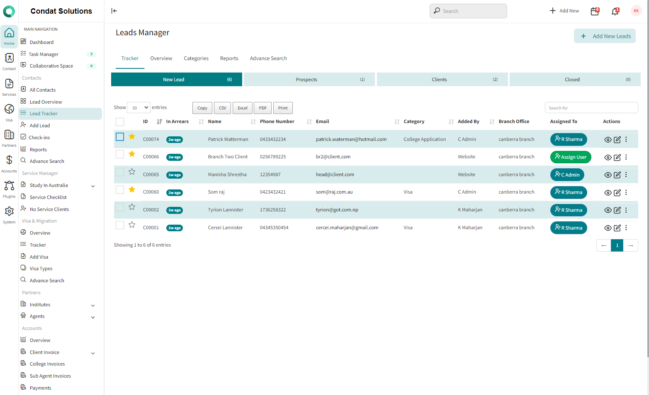Edit lead C00066 with the pencil icon

617,158
